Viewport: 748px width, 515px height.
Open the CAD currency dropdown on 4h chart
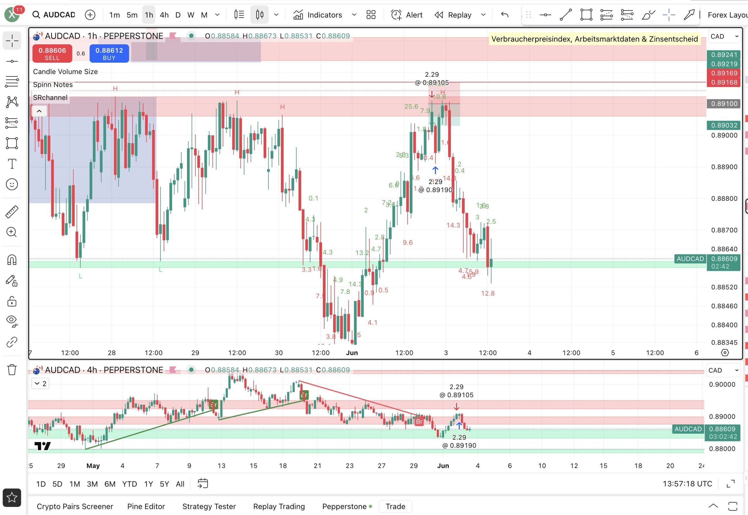tap(723, 370)
